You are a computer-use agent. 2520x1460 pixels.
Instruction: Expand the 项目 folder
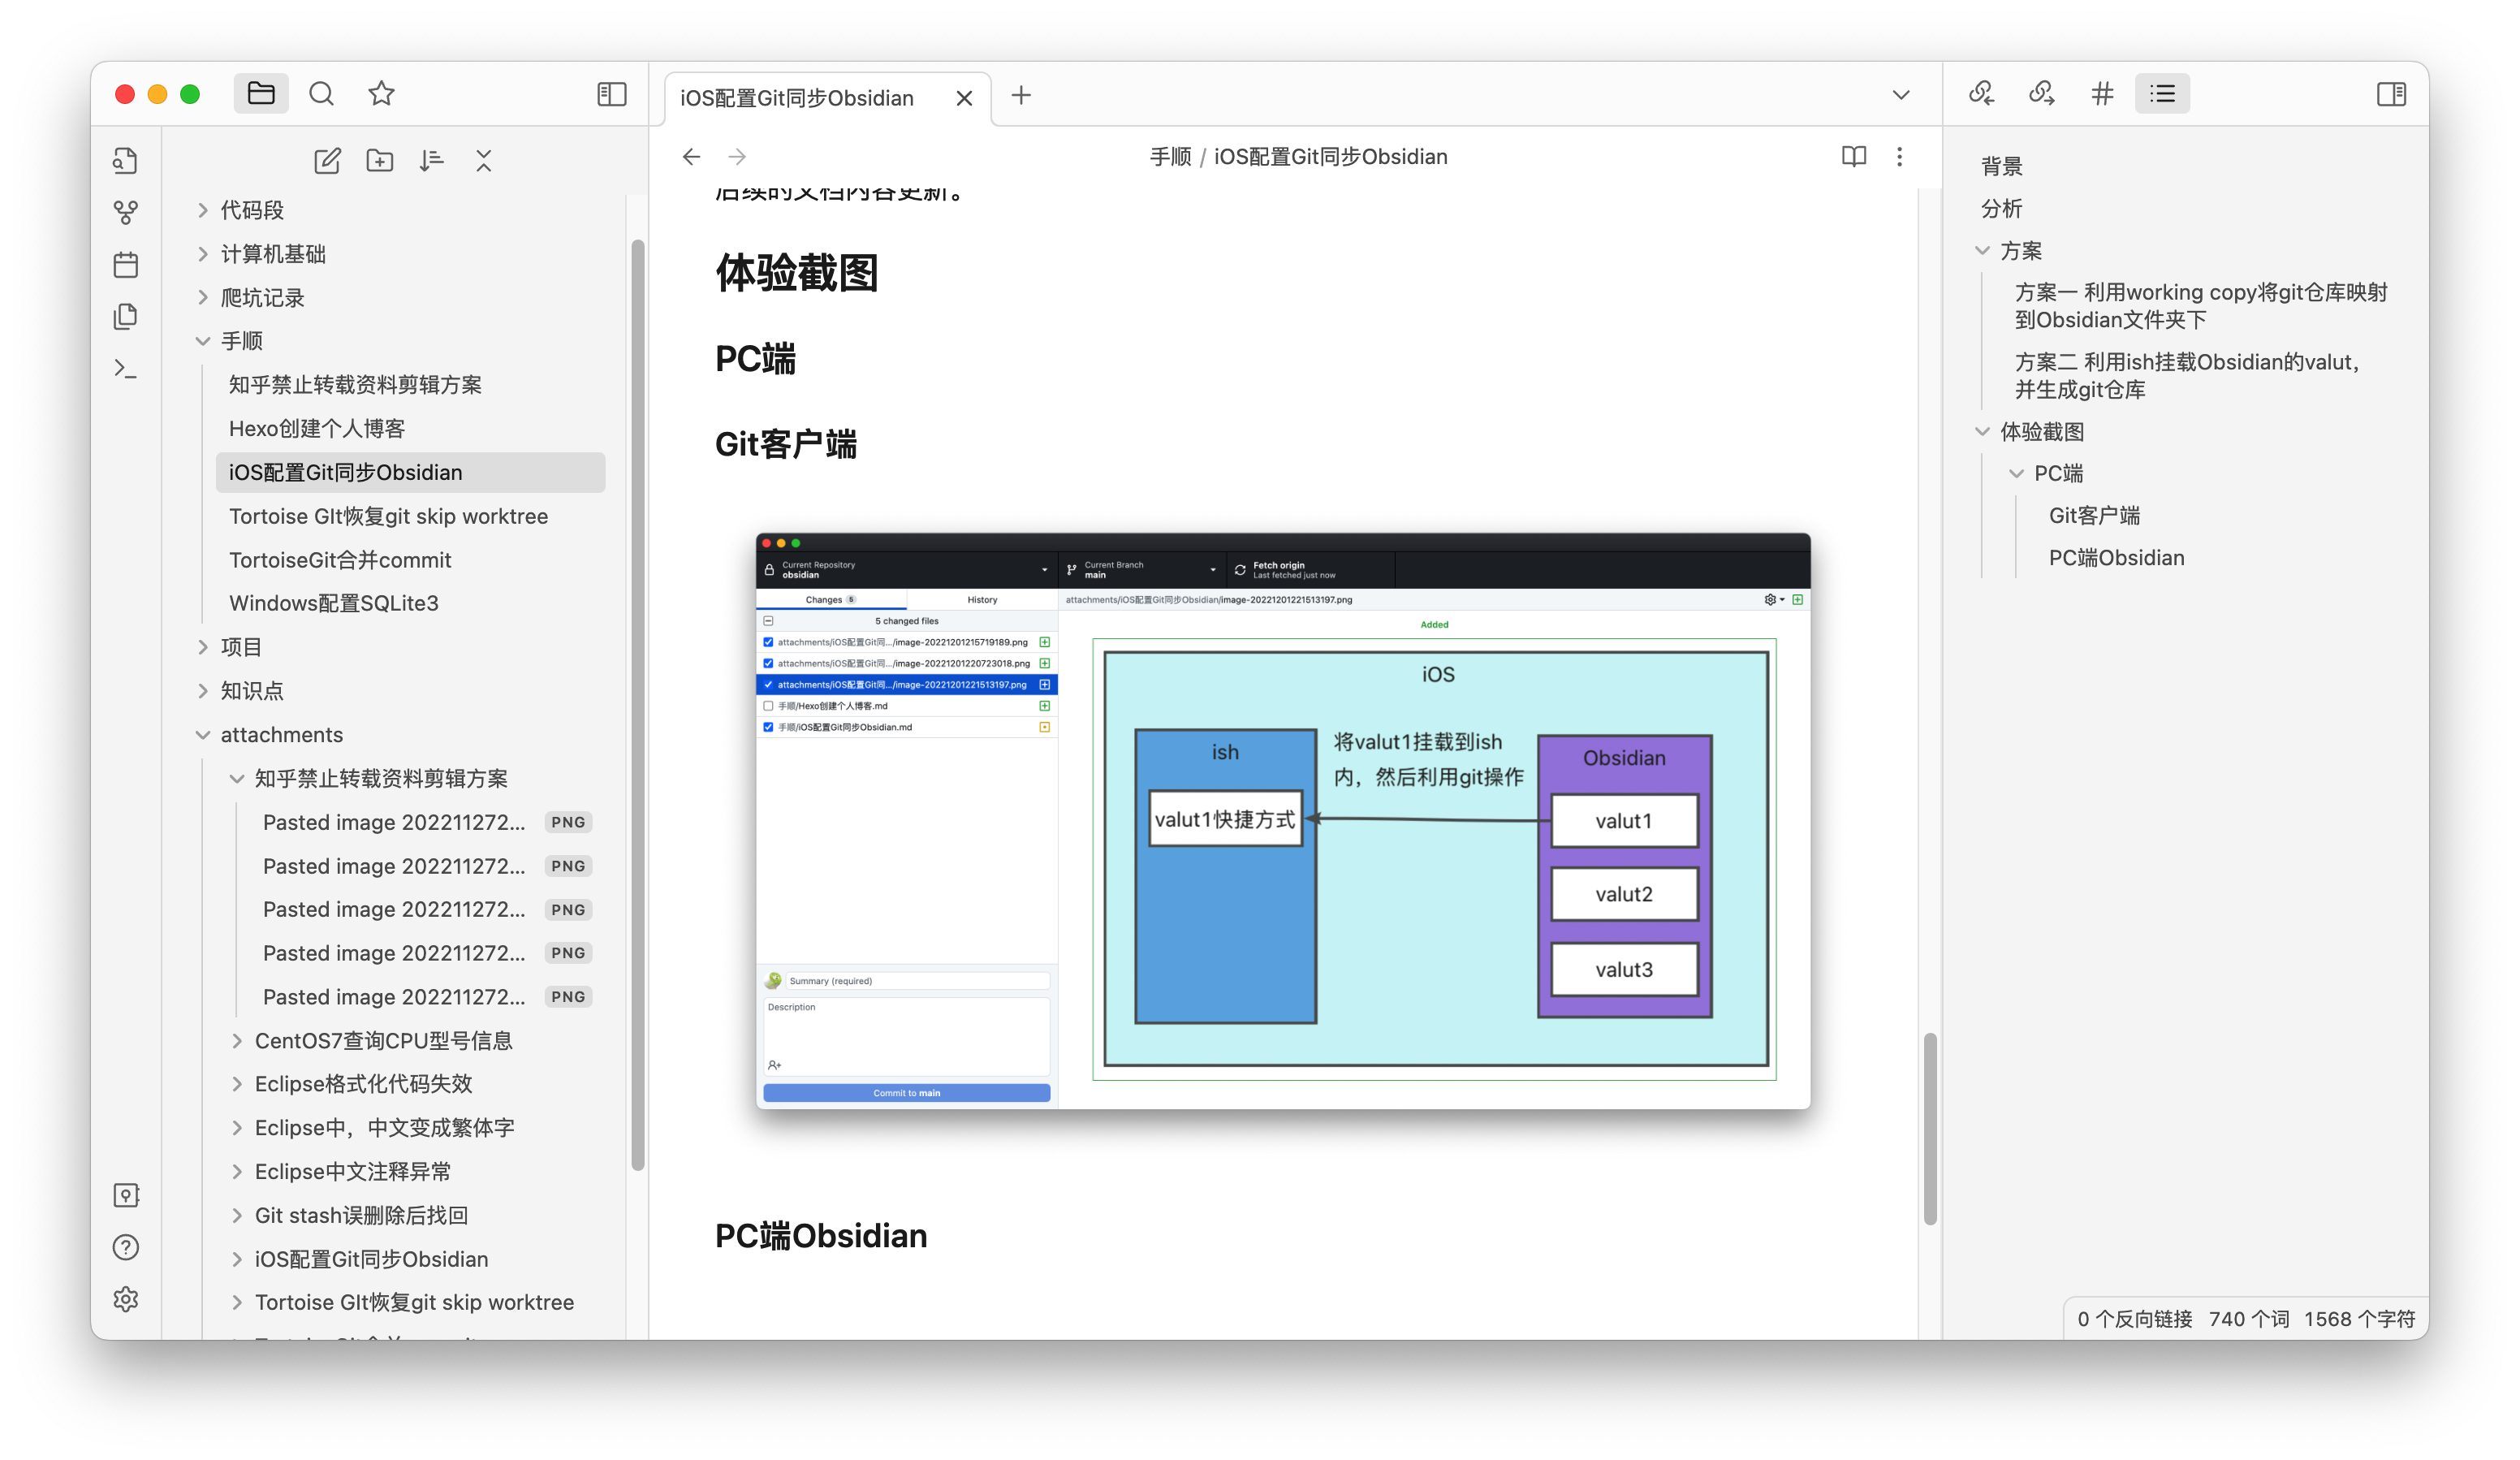pos(203,647)
